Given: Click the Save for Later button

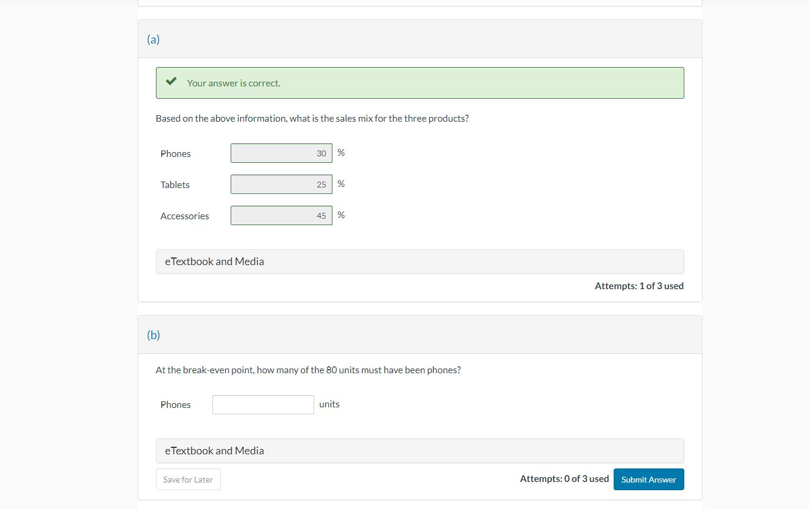Looking at the screenshot, I should click(x=188, y=480).
